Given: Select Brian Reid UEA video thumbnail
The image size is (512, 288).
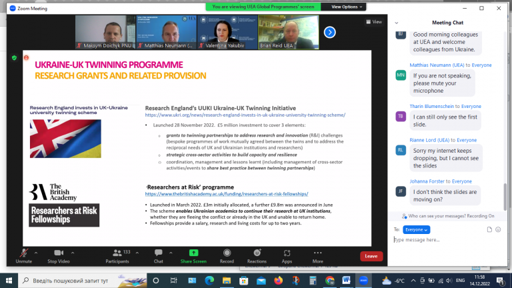Looking at the screenshot, I should [x=289, y=32].
